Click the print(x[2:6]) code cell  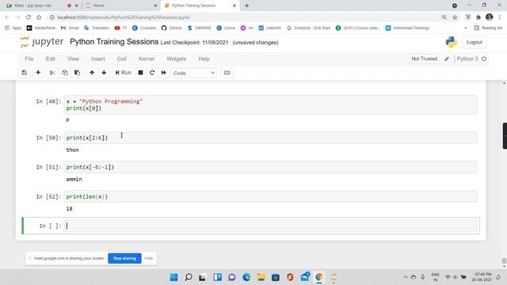click(270, 138)
